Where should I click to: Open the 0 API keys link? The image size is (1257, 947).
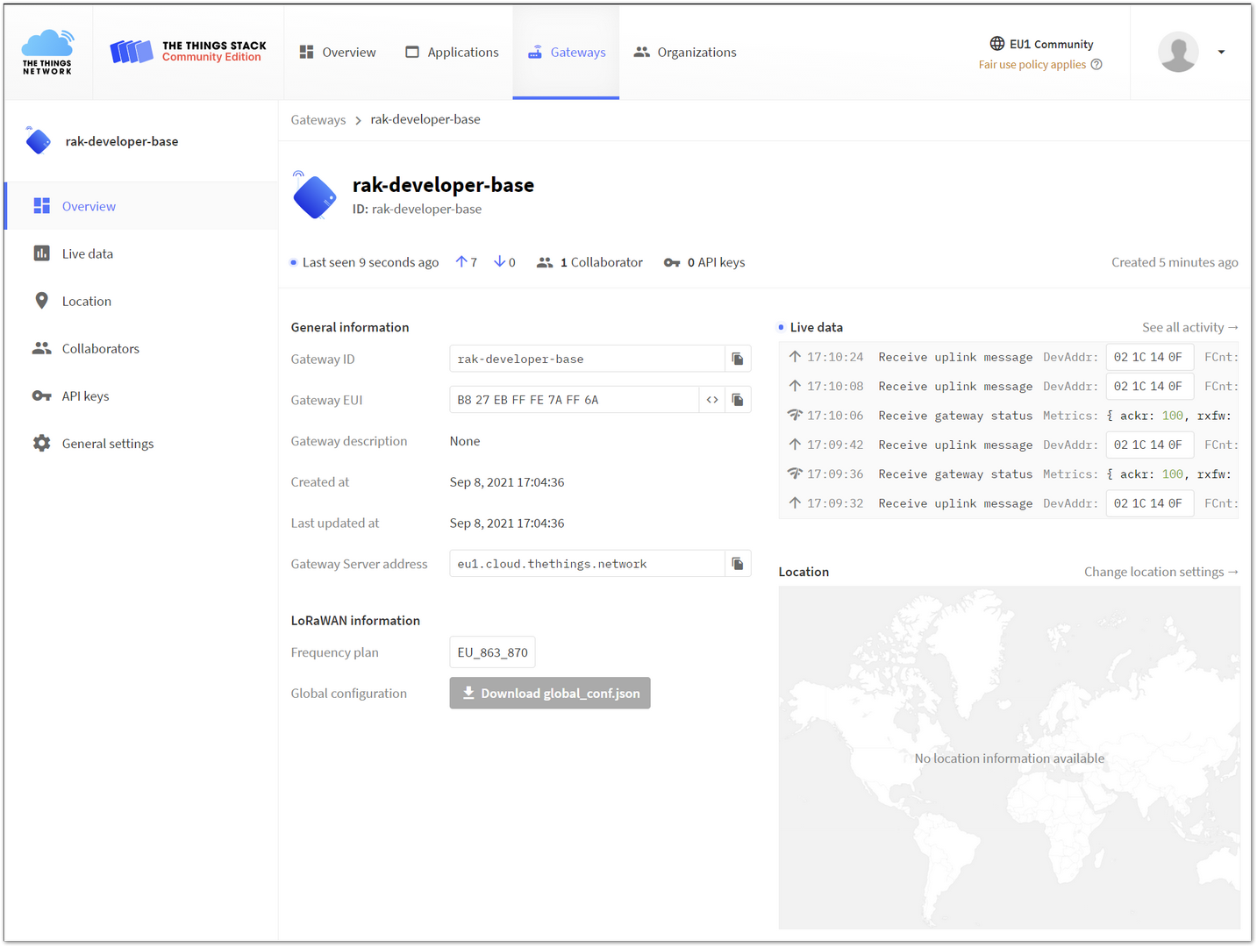tap(704, 262)
